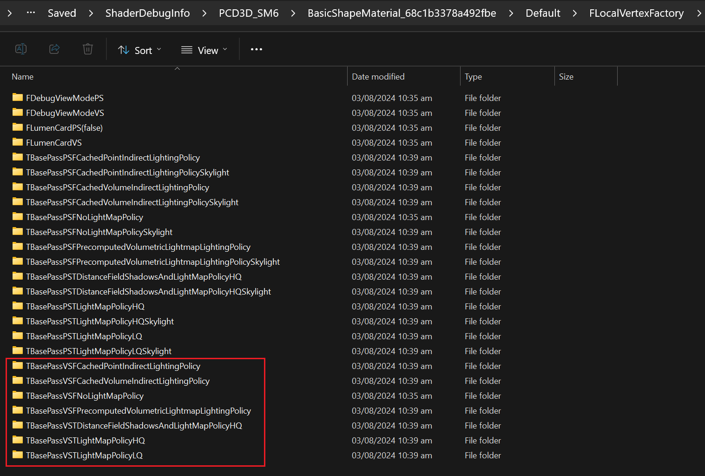Click the breadcrumb overflow ellipsis near Saved
Viewport: 705px width, 476px height.
point(31,13)
